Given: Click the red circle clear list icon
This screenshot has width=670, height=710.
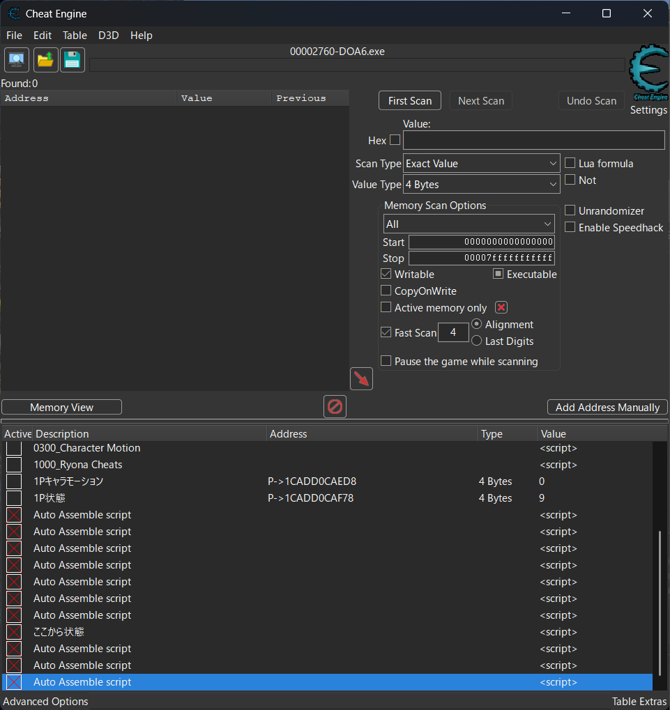Looking at the screenshot, I should point(335,407).
